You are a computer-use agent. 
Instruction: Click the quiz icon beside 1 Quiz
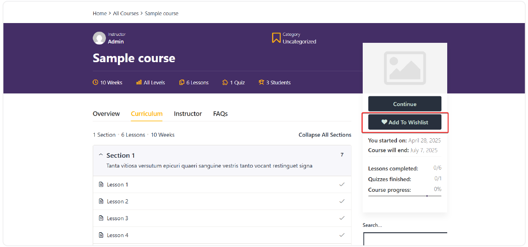point(224,82)
